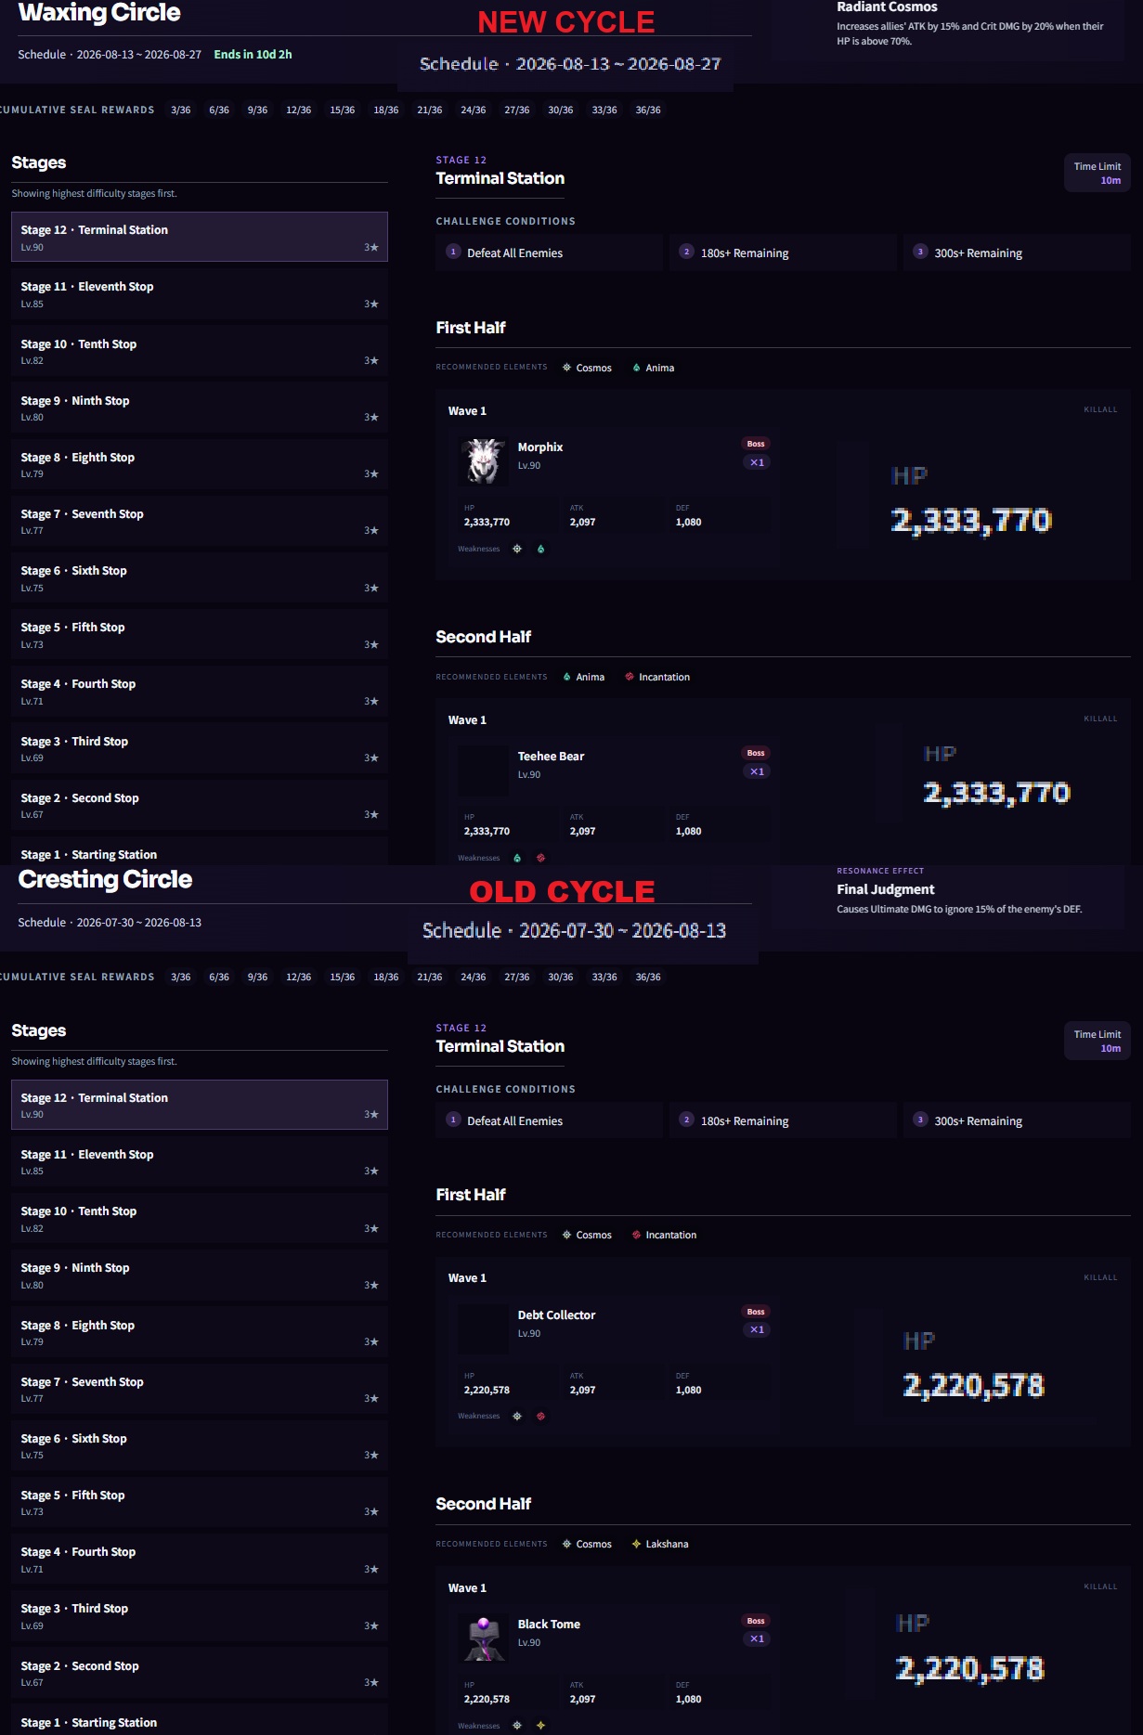Click the 36/36 seal reward in Waxing Circle
Image resolution: width=1143 pixels, height=1735 pixels.
click(648, 110)
